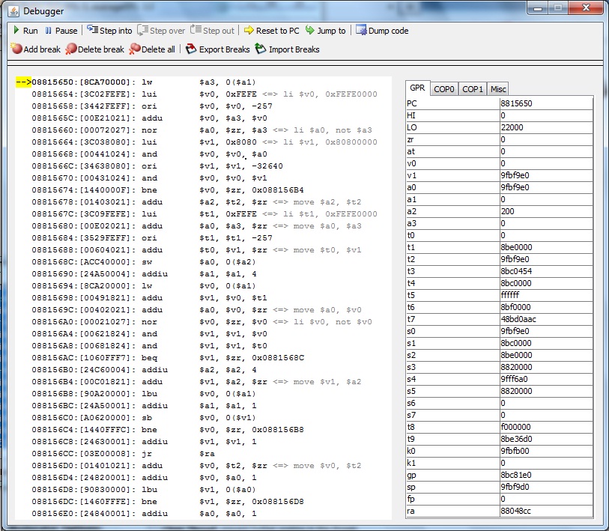
Task: Click the sp register value cell
Action: click(545, 487)
